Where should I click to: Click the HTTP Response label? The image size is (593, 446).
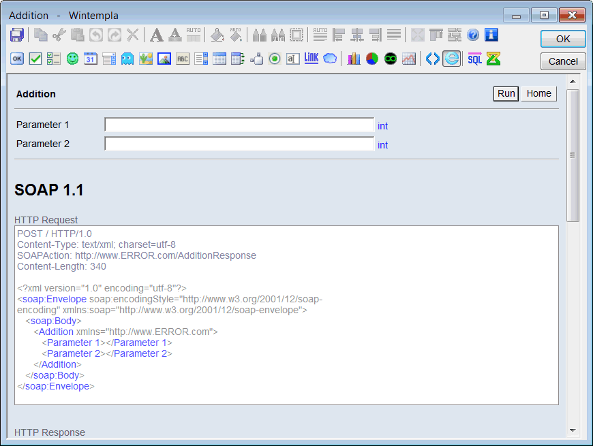(x=50, y=432)
